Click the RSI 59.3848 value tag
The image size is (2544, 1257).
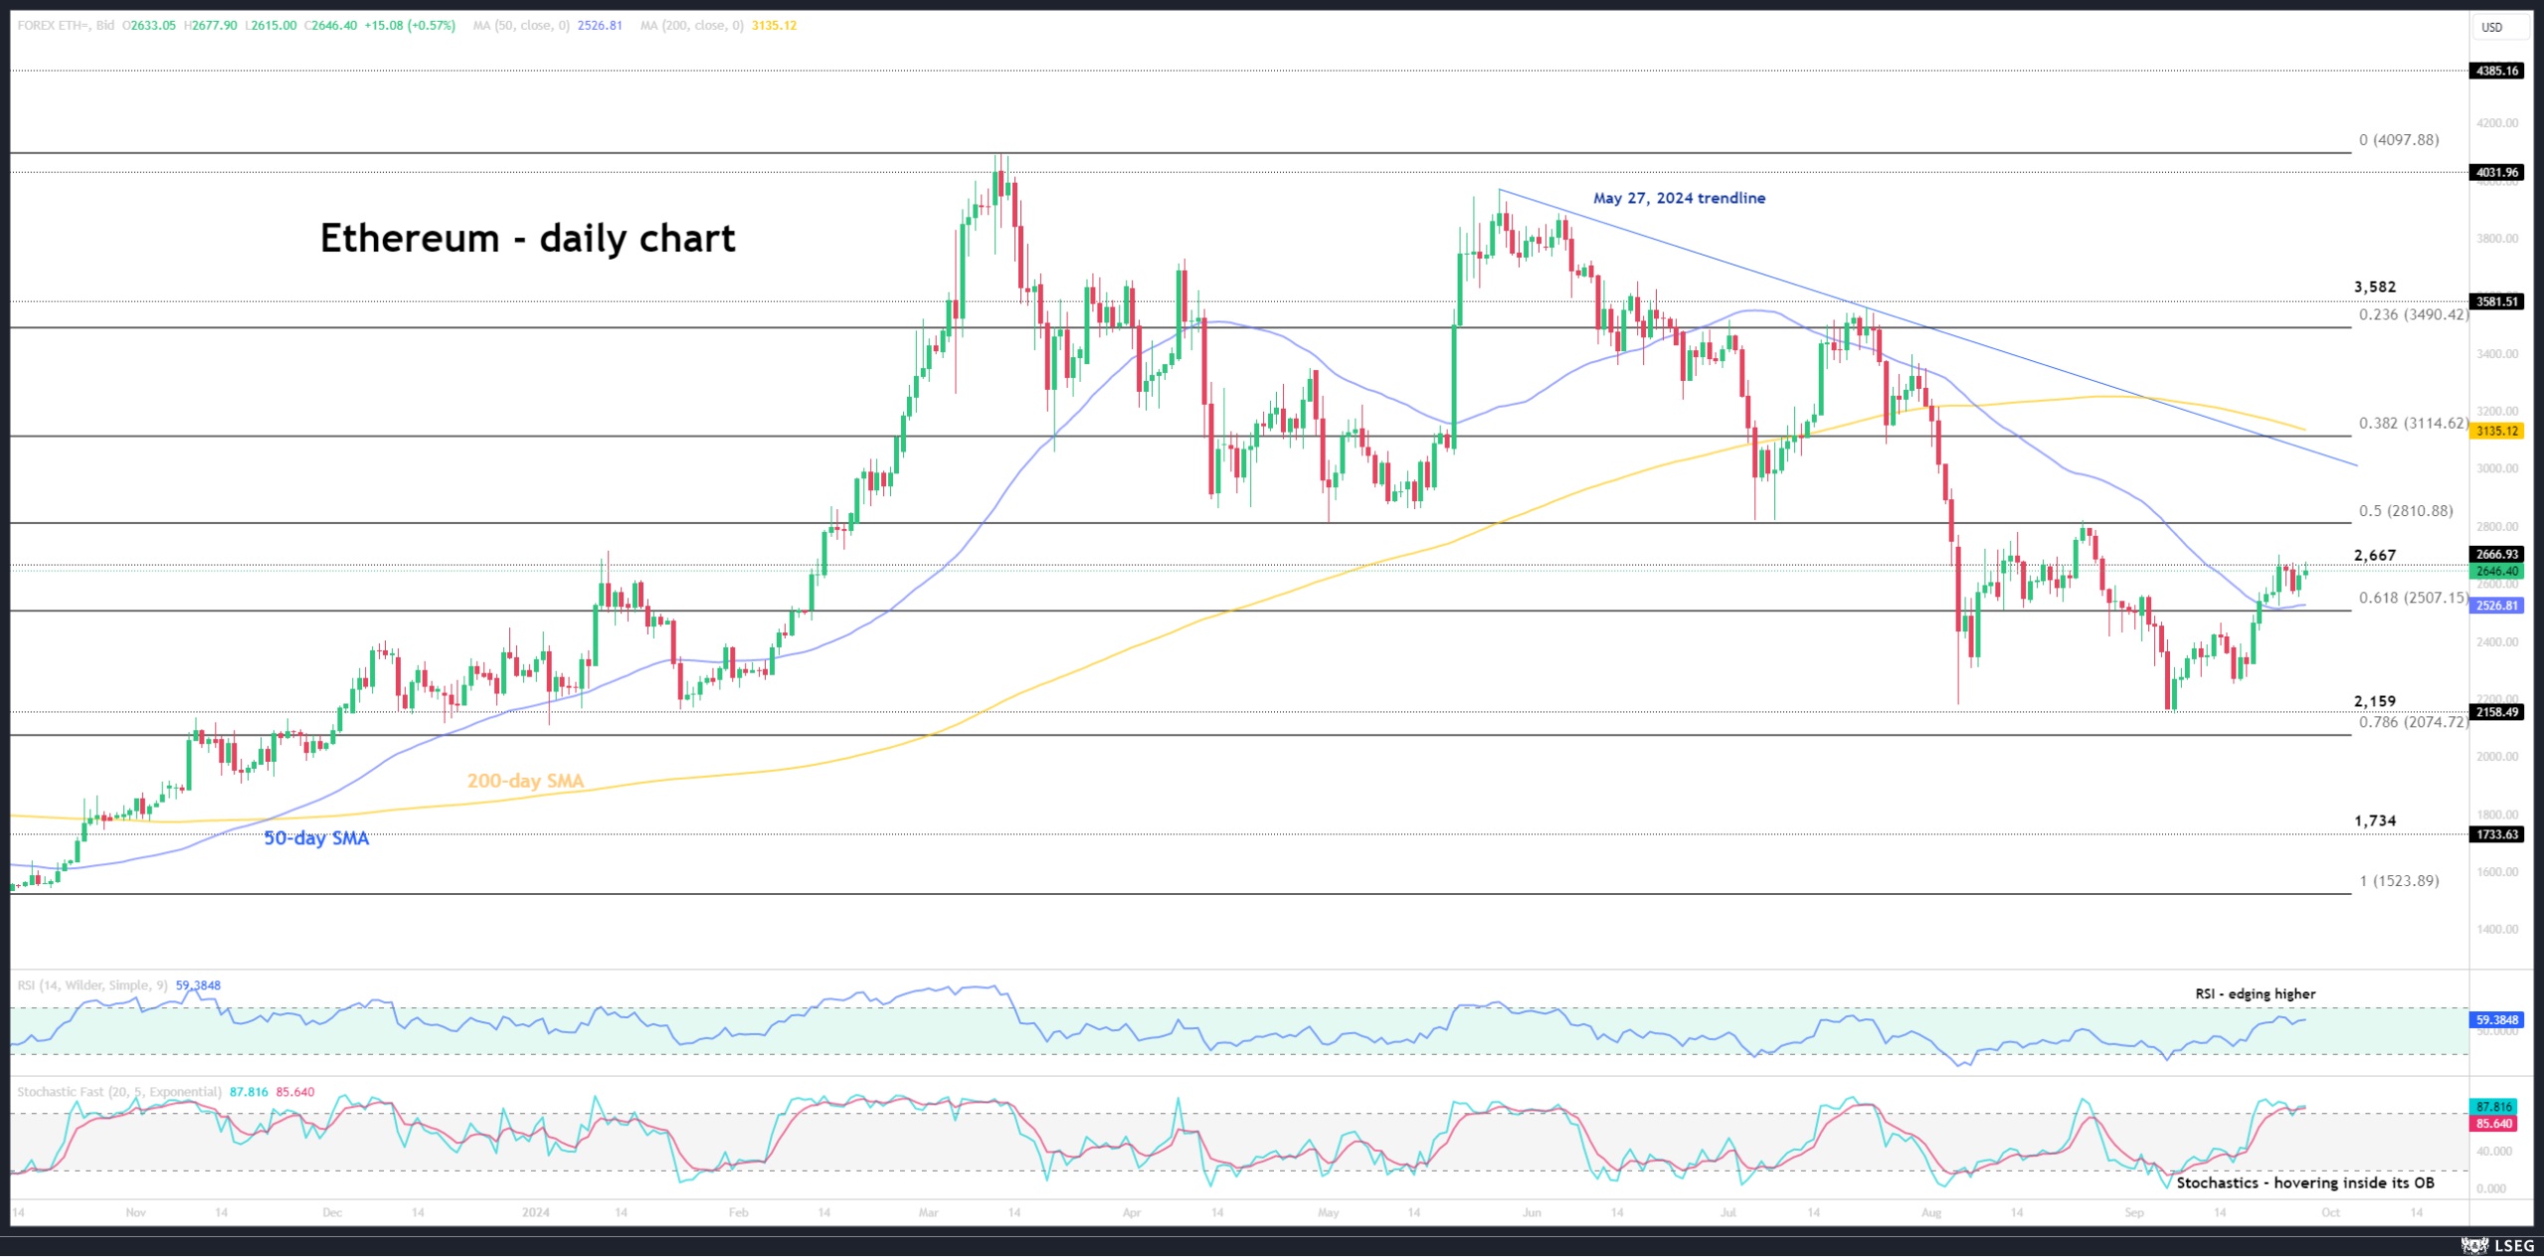coord(2497,1019)
